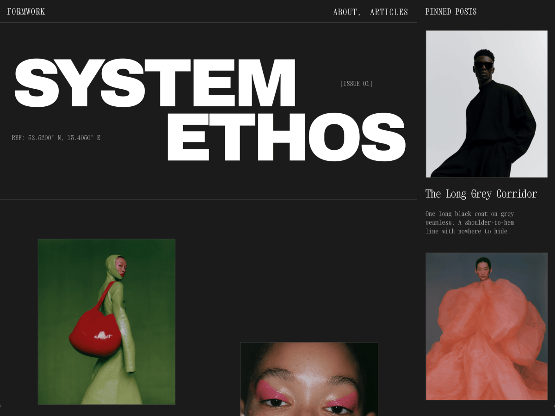Open the FORMWORK home link
This screenshot has height=416, width=555.
point(26,12)
